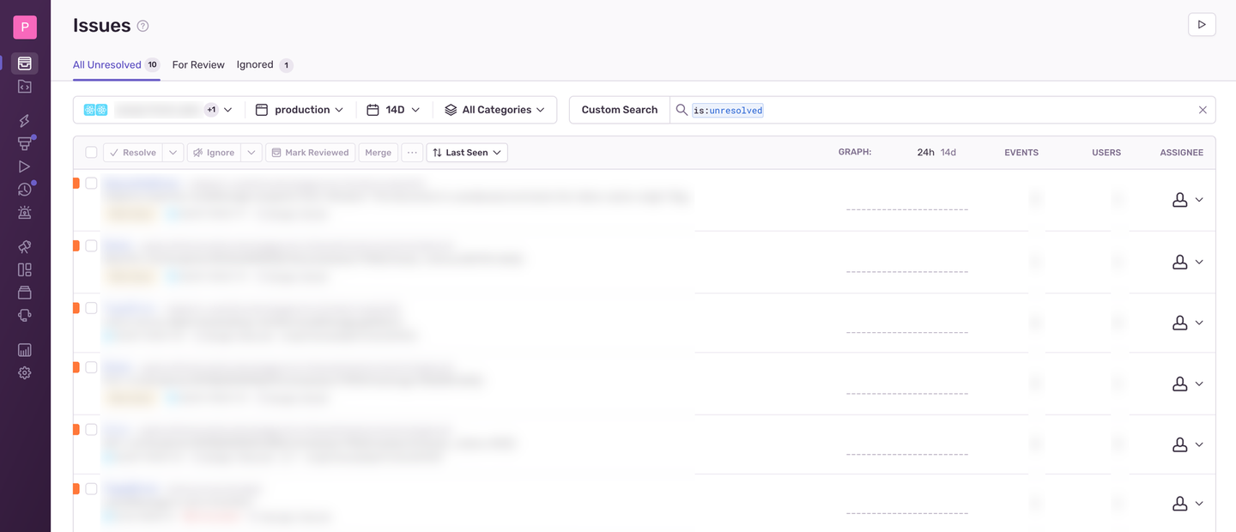Clear the search with the X icon

tap(1203, 110)
